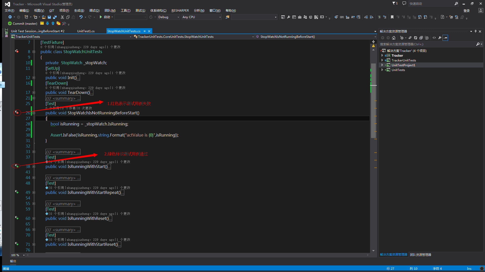
Task: Expand the collapsed Init() method
Action: tap(34, 78)
